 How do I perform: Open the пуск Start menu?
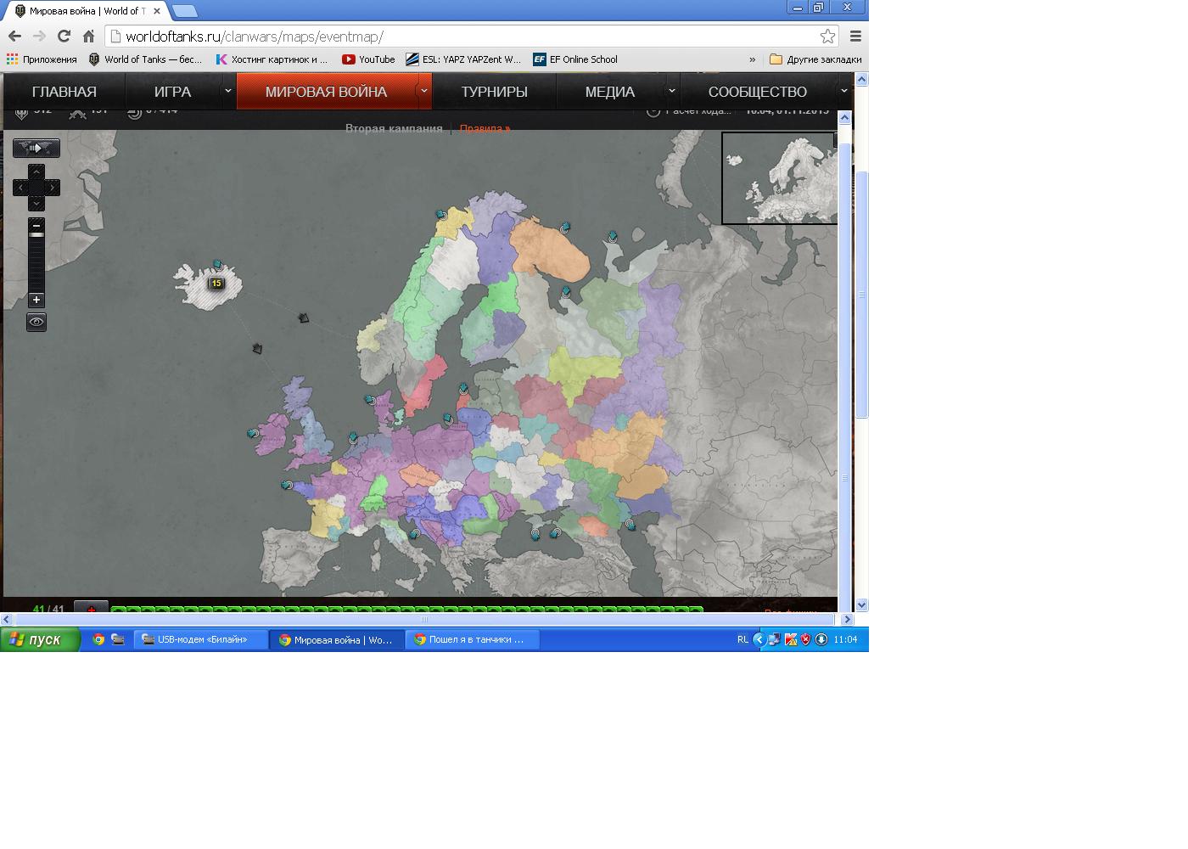41,639
